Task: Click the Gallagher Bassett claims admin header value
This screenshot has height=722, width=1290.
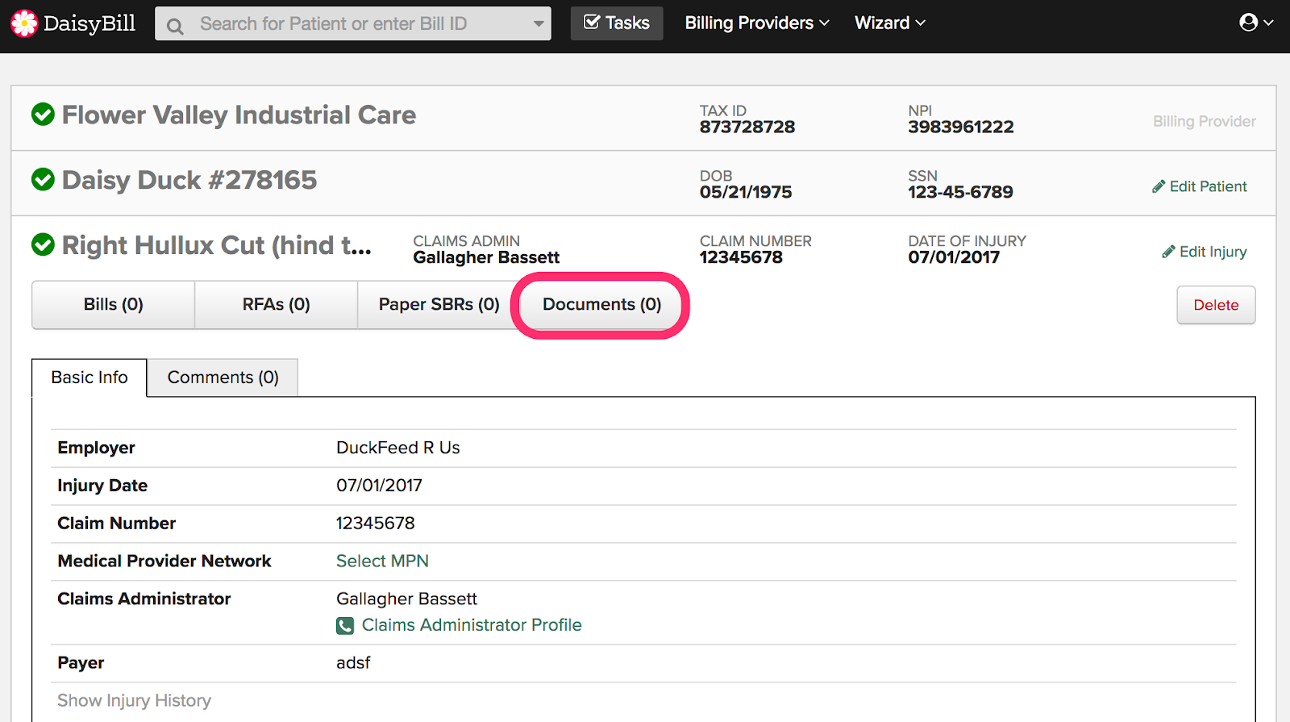Action: 486,257
